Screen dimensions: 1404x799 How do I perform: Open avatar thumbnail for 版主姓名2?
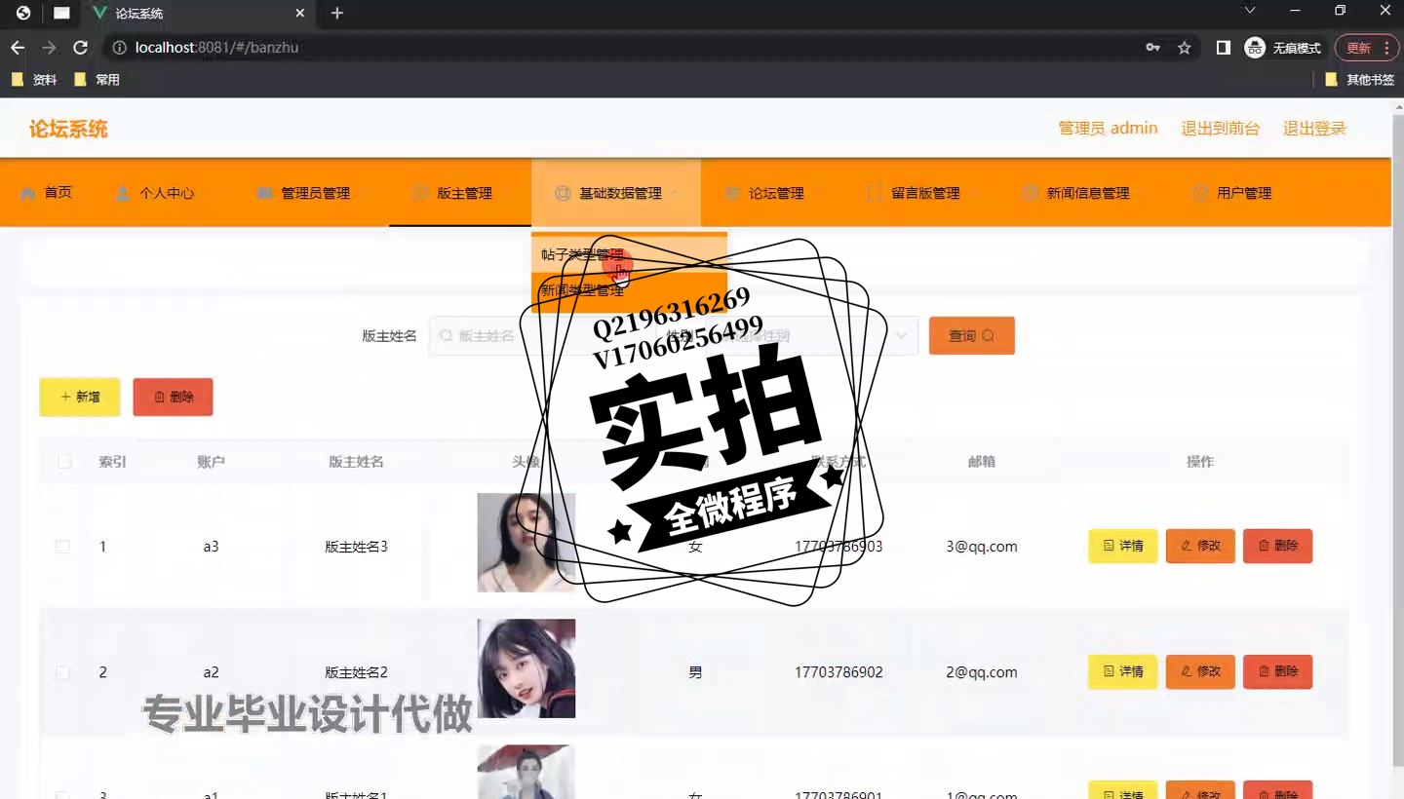click(x=526, y=668)
